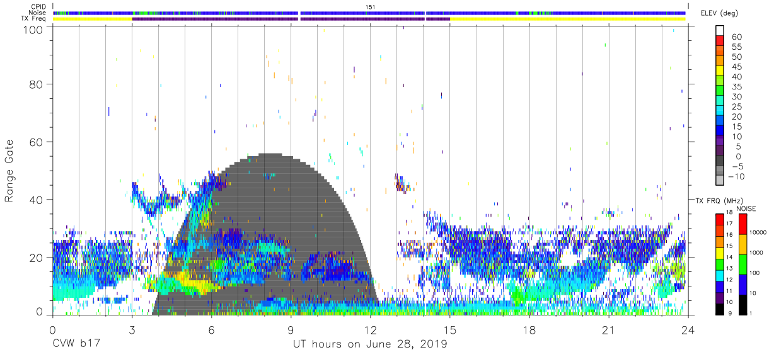Screen dimensions: 774x357
Task: Click the 'Noise' row label at top left
Action: pyautogui.click(x=38, y=13)
